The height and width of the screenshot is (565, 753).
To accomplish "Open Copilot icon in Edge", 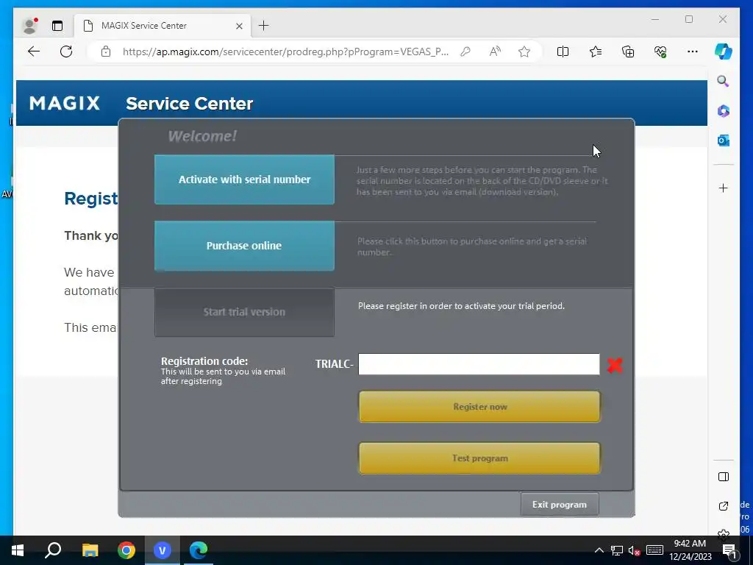I will [724, 51].
